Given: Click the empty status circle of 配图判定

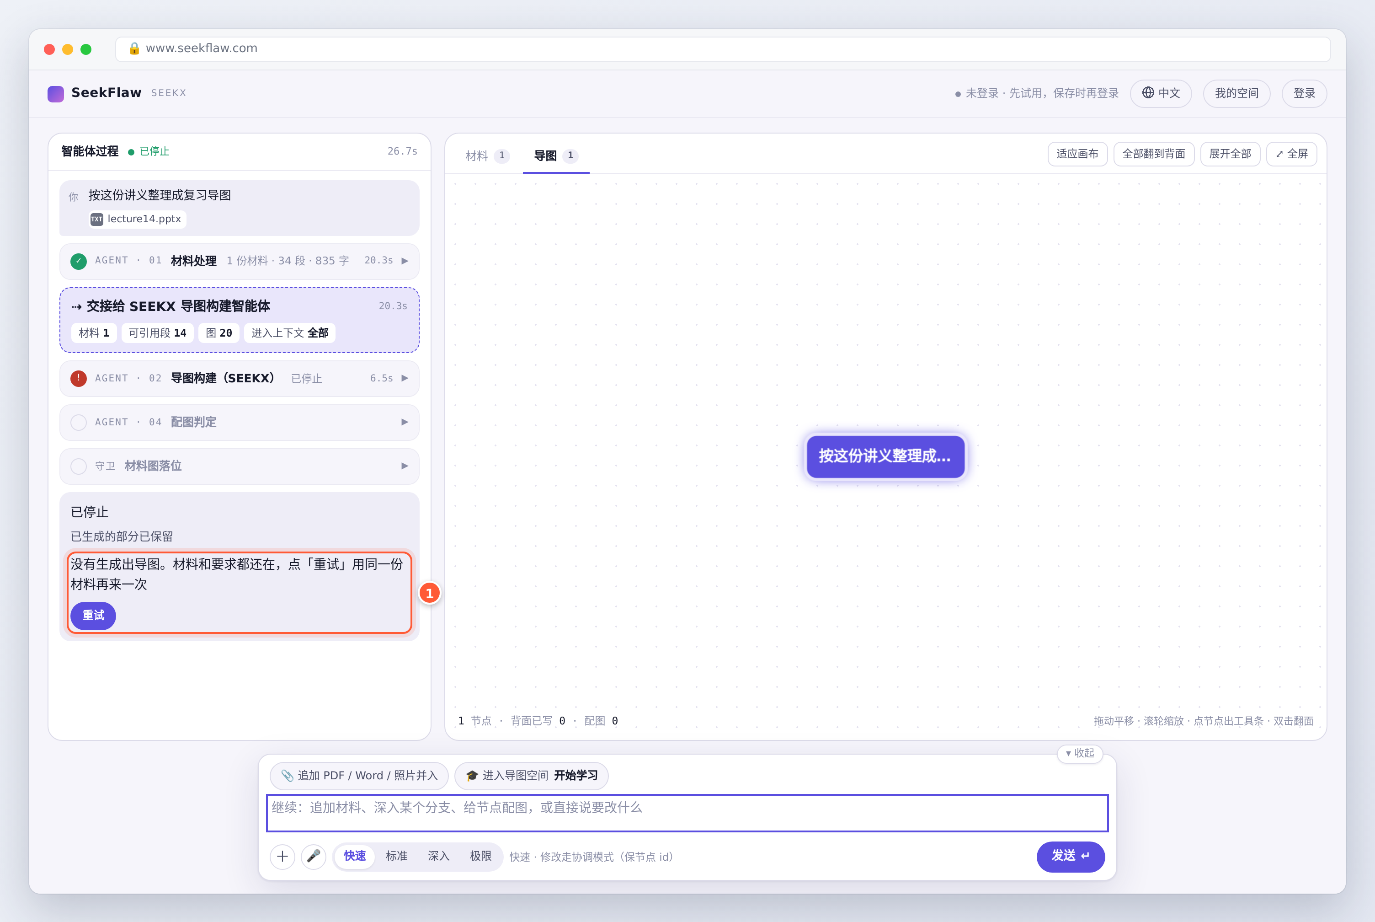Looking at the screenshot, I should pyautogui.click(x=78, y=422).
